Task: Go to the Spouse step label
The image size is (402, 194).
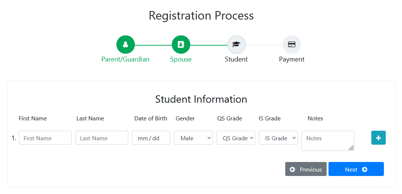Action: [181, 59]
